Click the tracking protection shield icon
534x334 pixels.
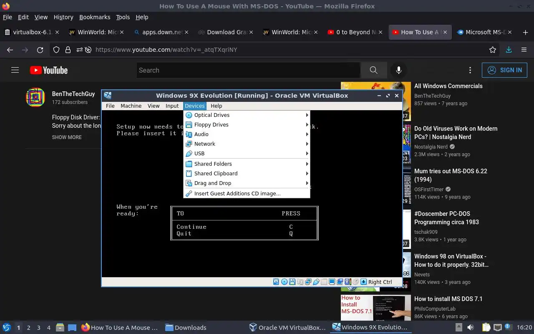pyautogui.click(x=56, y=50)
